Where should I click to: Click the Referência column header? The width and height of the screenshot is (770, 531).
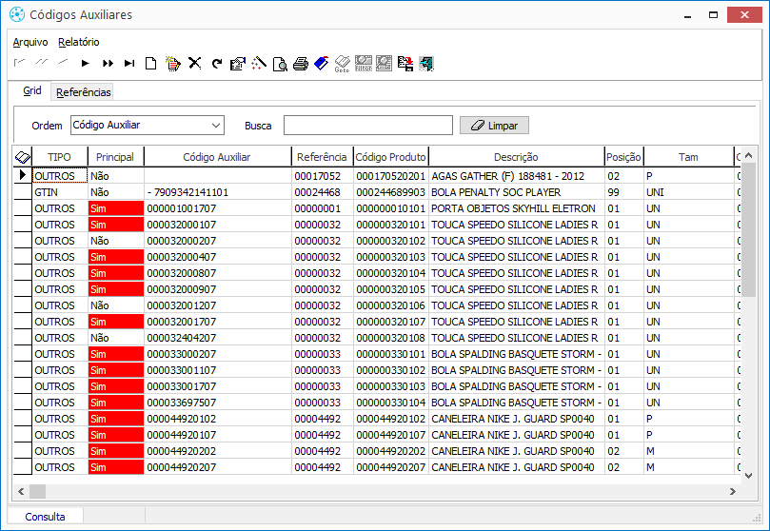click(x=322, y=157)
